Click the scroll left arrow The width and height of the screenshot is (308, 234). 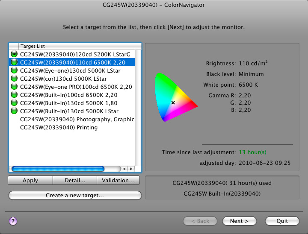point(124,169)
